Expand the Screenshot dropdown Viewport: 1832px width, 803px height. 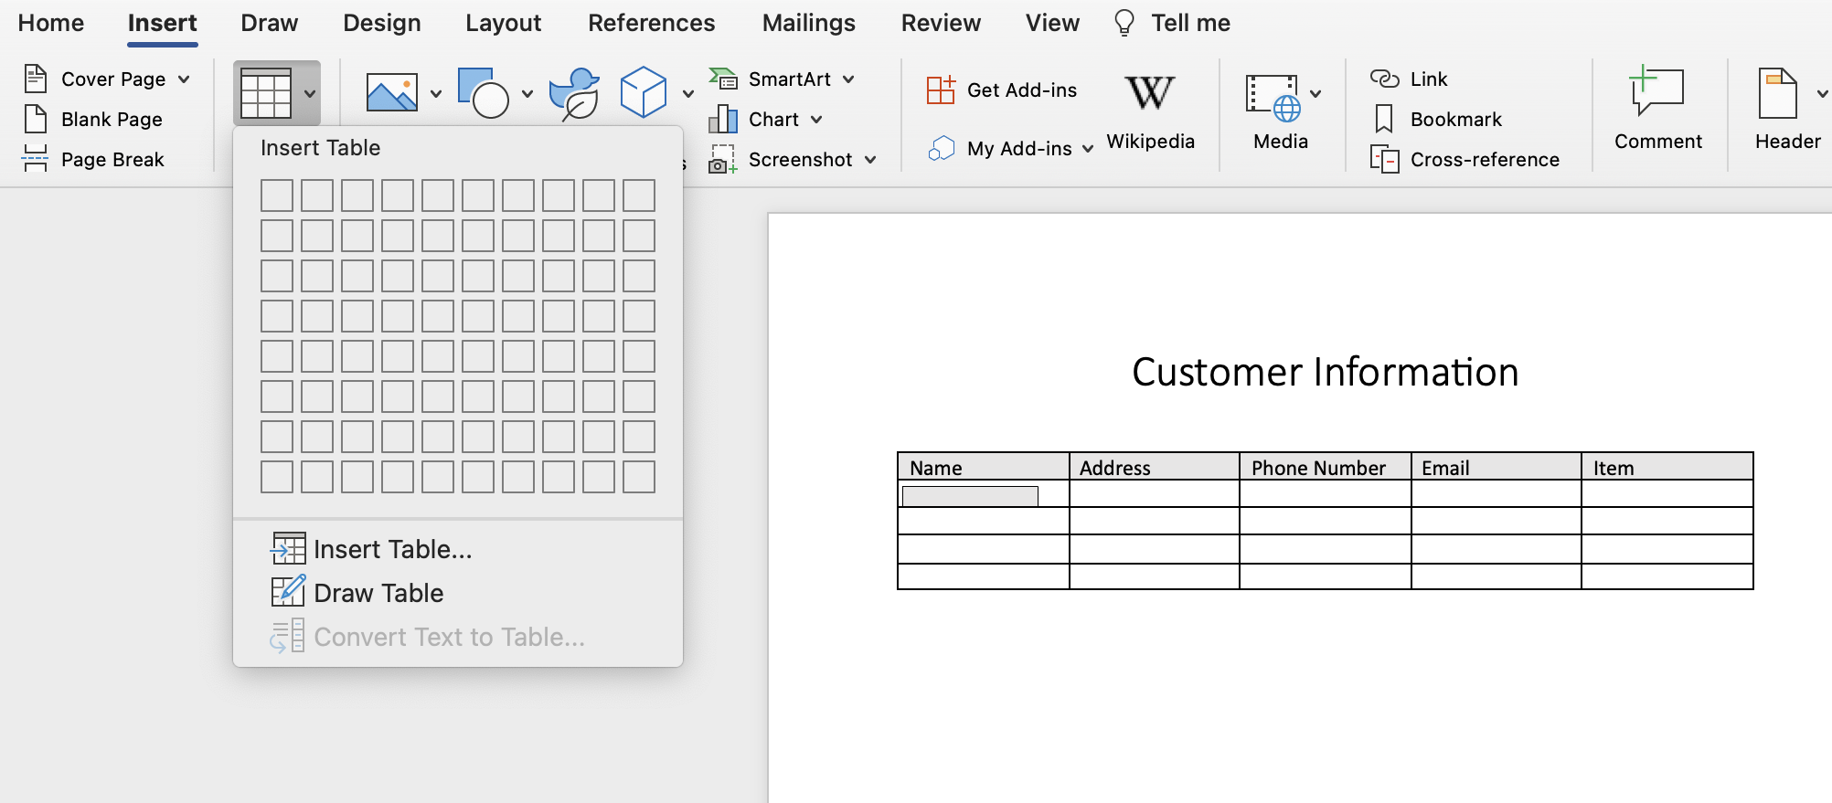click(x=870, y=160)
